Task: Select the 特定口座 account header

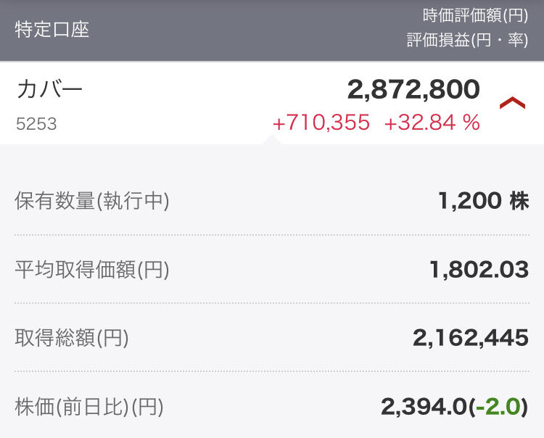Action: 52,30
